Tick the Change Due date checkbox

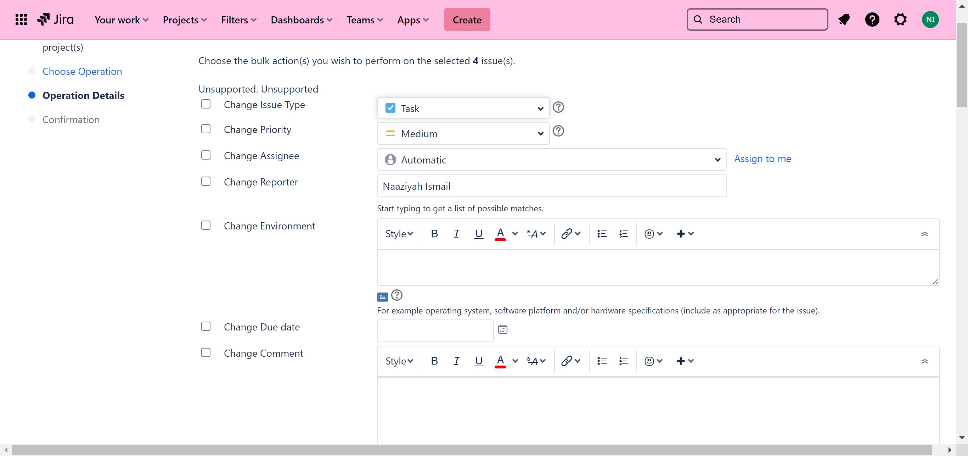pos(206,326)
